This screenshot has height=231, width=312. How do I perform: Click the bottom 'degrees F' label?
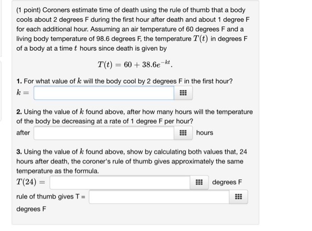(32, 209)
